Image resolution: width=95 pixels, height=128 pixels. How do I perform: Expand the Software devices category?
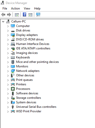point(8,94)
